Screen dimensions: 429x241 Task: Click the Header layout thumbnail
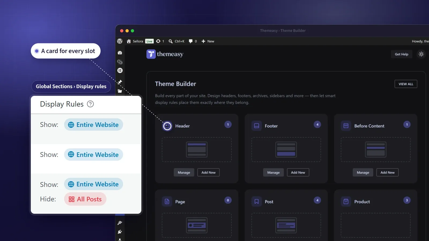point(197,149)
